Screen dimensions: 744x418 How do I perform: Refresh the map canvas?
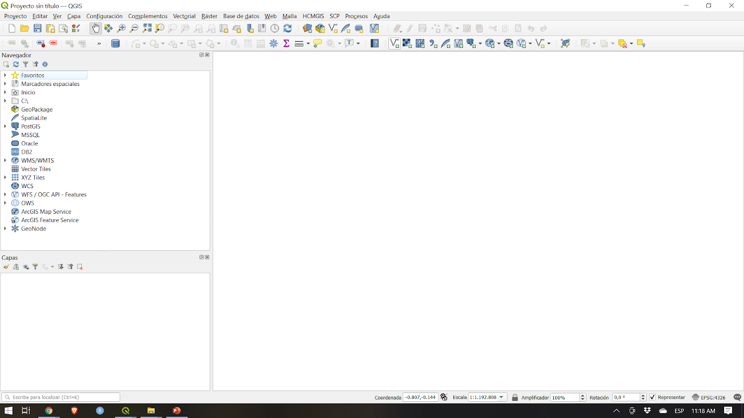(x=287, y=28)
